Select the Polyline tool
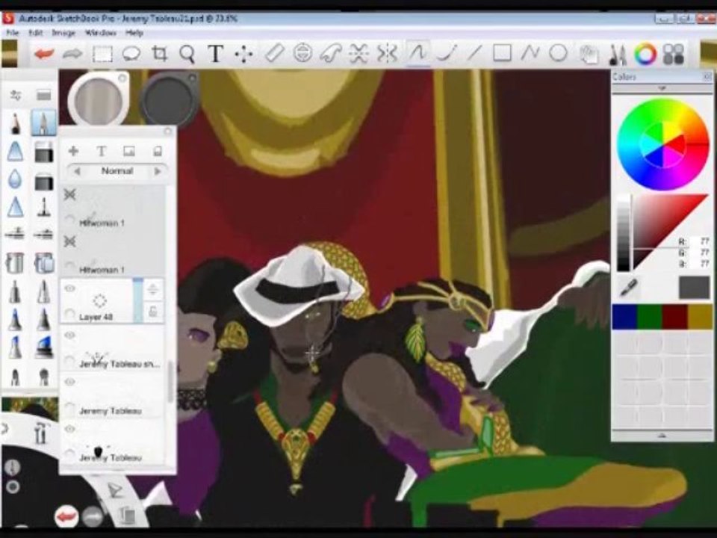Image resolution: width=717 pixels, height=538 pixels. coord(530,53)
